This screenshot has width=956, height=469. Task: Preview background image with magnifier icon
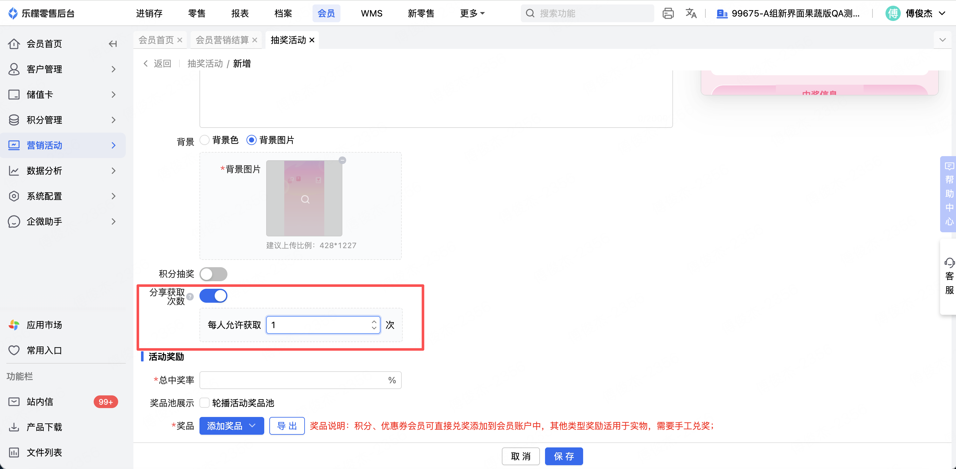(305, 200)
